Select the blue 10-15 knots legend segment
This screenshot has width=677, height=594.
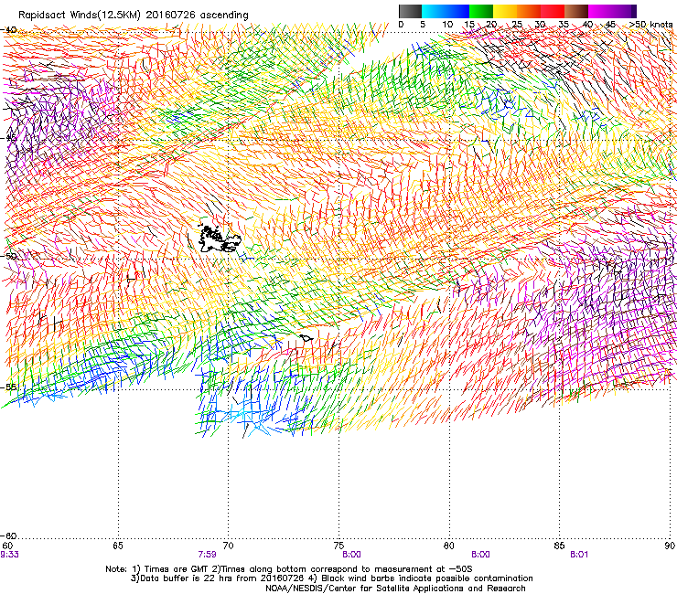point(457,11)
